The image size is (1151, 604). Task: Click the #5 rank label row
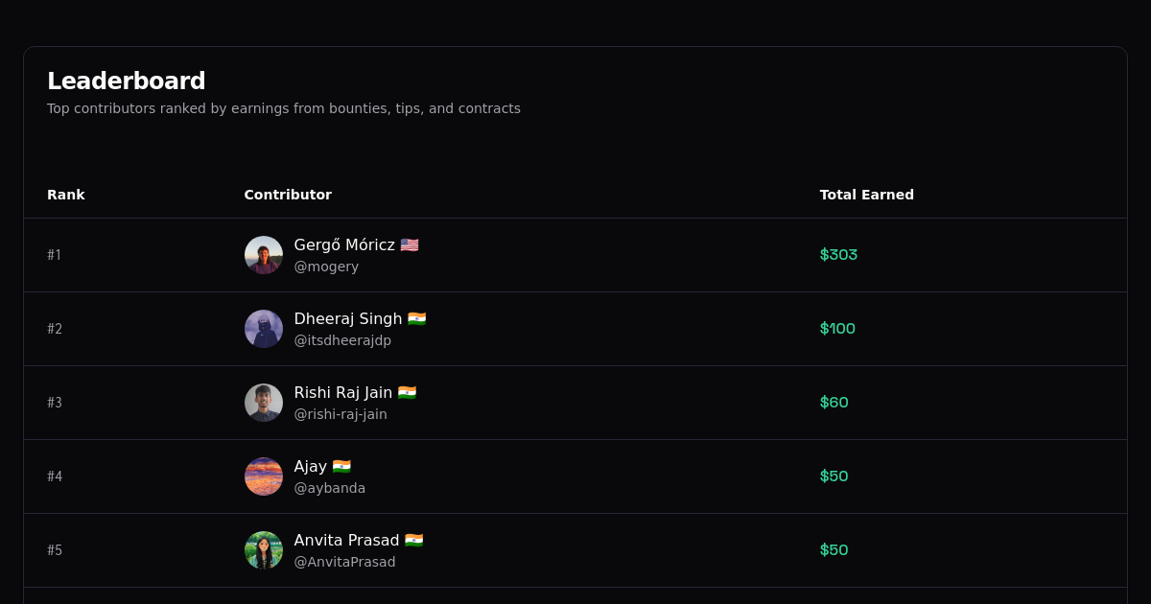click(x=55, y=550)
